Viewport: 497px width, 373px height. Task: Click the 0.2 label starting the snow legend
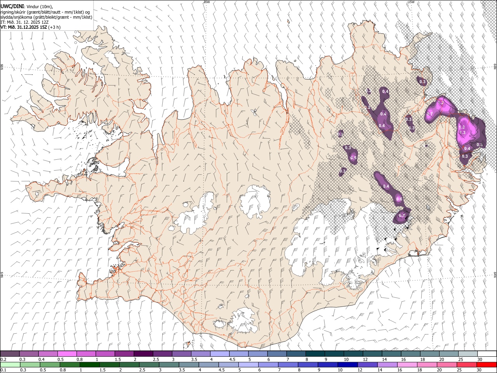3,359
